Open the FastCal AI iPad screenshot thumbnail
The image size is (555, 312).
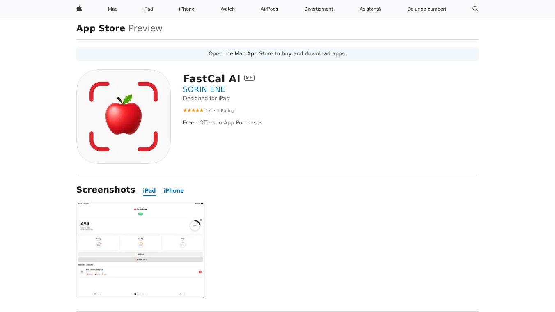coord(140,250)
